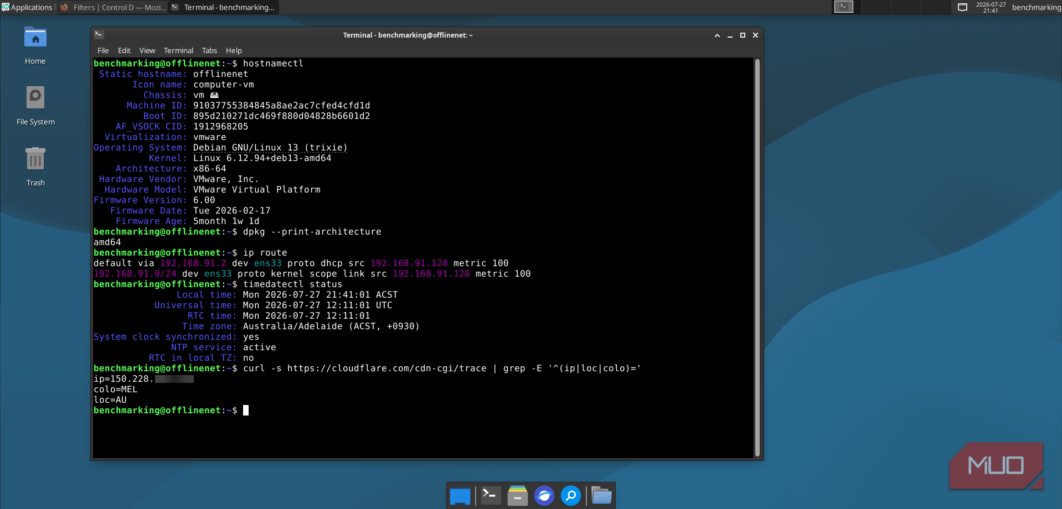Click the 'amd64' output line

[107, 242]
